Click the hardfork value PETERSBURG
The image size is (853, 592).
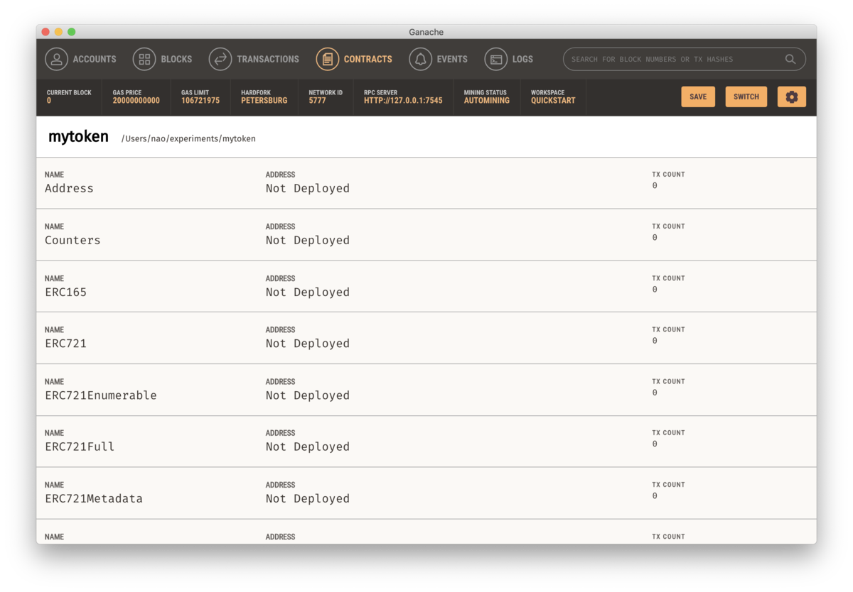pyautogui.click(x=264, y=101)
